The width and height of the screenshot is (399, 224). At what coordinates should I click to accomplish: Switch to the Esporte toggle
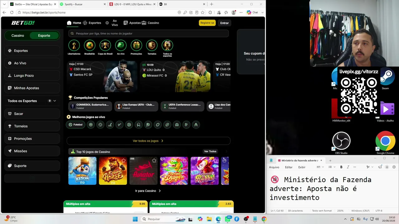point(44,35)
